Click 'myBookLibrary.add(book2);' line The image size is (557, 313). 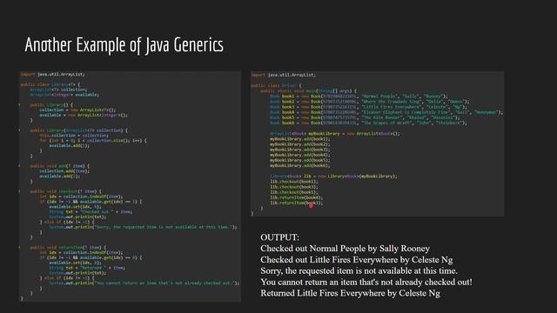[x=300, y=144]
